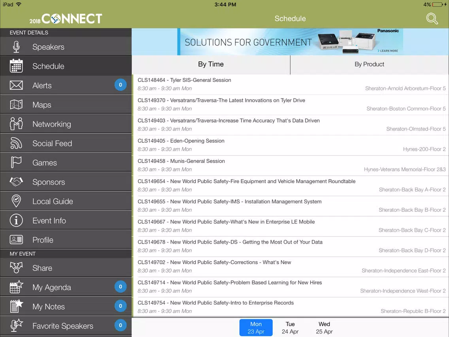The image size is (449, 337).
Task: Open the Sponsors handshake icon
Action: 16,182
